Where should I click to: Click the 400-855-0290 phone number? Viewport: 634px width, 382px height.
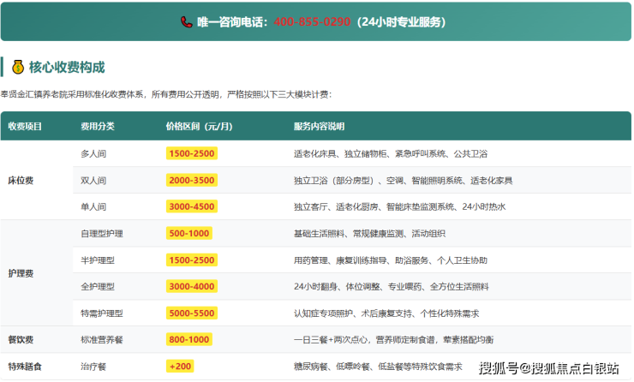pyautogui.click(x=312, y=22)
